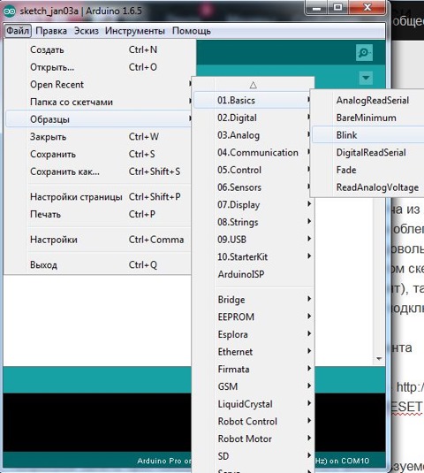Expand SD library examples
424x473 pixels.
254,456
